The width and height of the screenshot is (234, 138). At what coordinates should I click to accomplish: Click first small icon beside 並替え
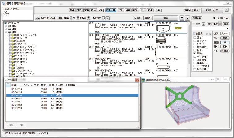tap(207, 34)
